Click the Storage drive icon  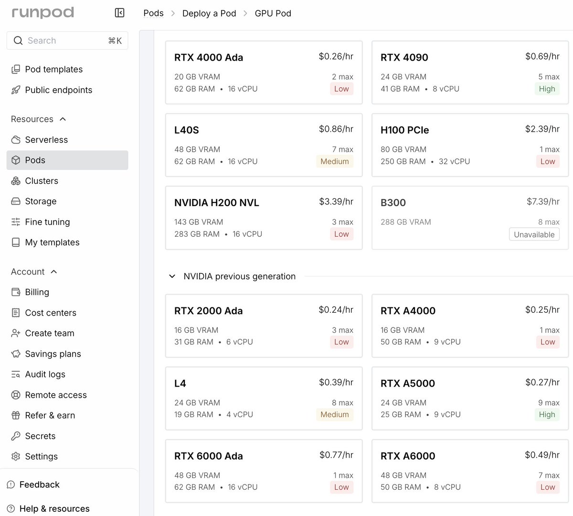16,201
